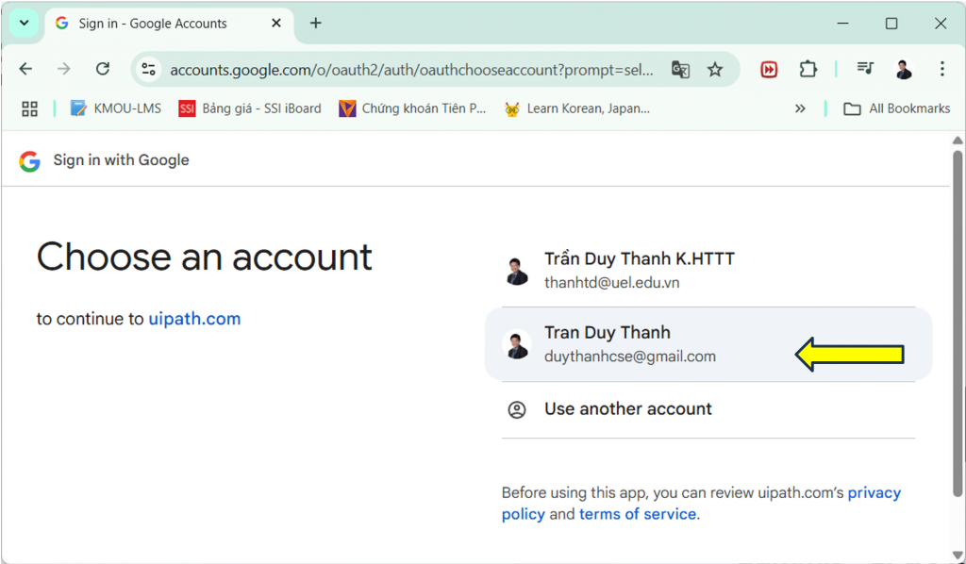Screen dimensions: 966x564
Task: Open the Chrome profile avatar
Action: (904, 70)
